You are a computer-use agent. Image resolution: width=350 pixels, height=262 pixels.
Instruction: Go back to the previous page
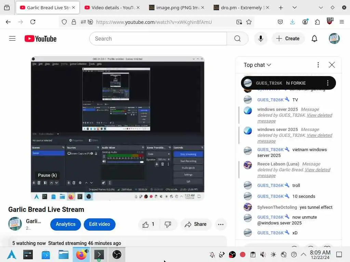tap(8, 22)
